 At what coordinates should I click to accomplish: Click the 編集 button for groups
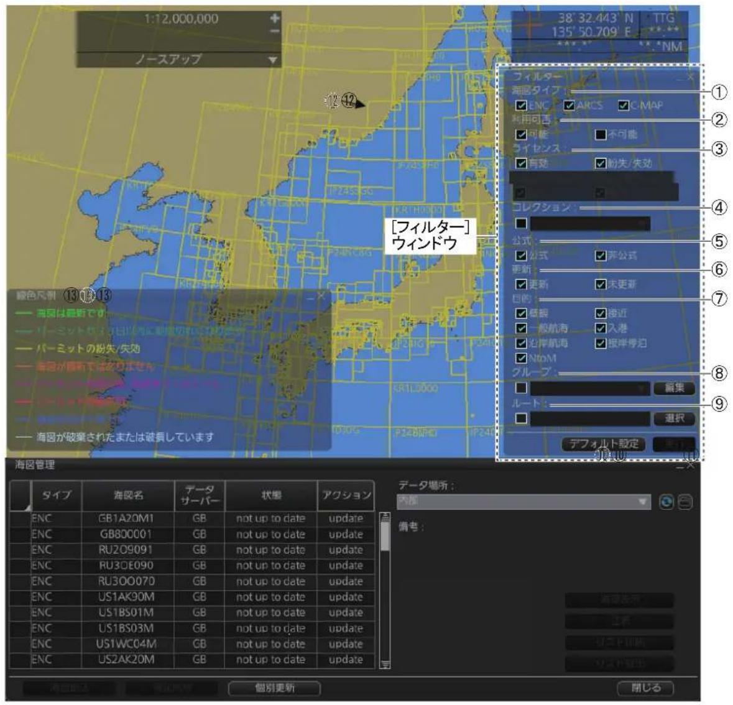pyautogui.click(x=674, y=388)
